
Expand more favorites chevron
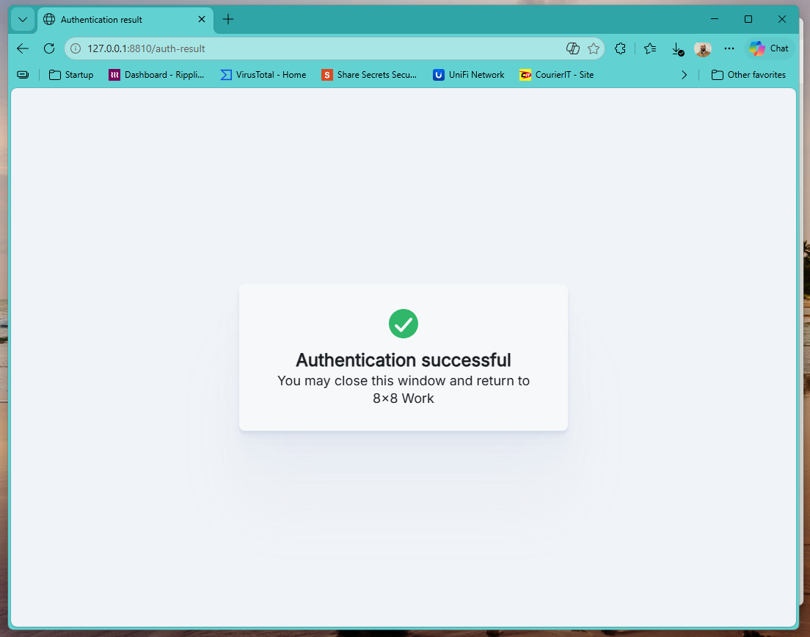[x=684, y=75]
